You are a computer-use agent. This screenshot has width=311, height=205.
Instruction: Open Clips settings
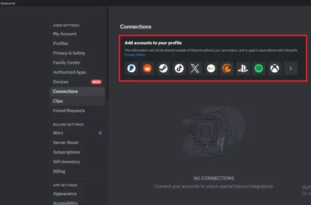point(78,101)
